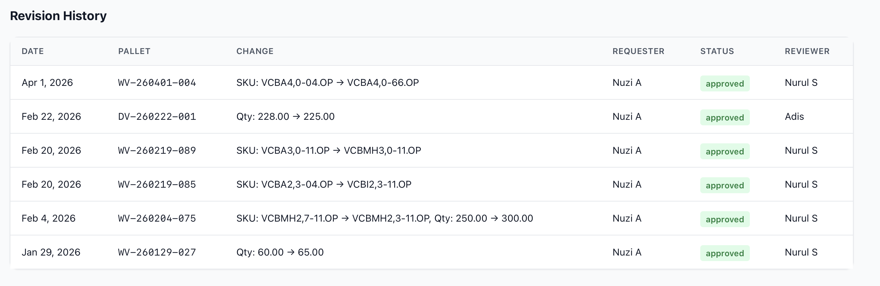This screenshot has width=880, height=286.
Task: Click approved status for Jan 29 revision
Action: coord(725,253)
